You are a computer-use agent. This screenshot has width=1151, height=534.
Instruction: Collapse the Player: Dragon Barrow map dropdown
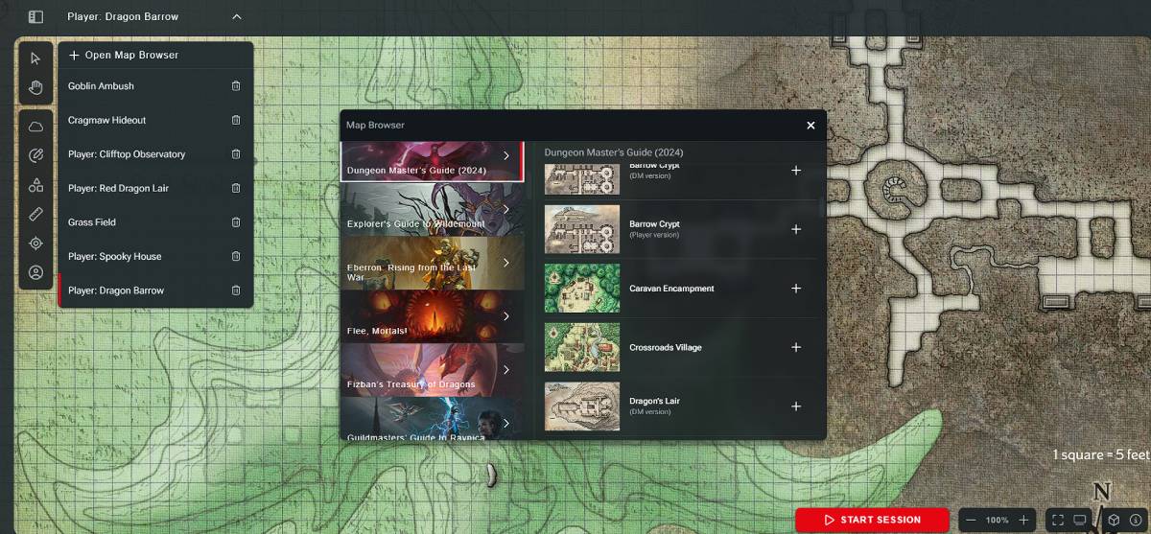coord(237,16)
